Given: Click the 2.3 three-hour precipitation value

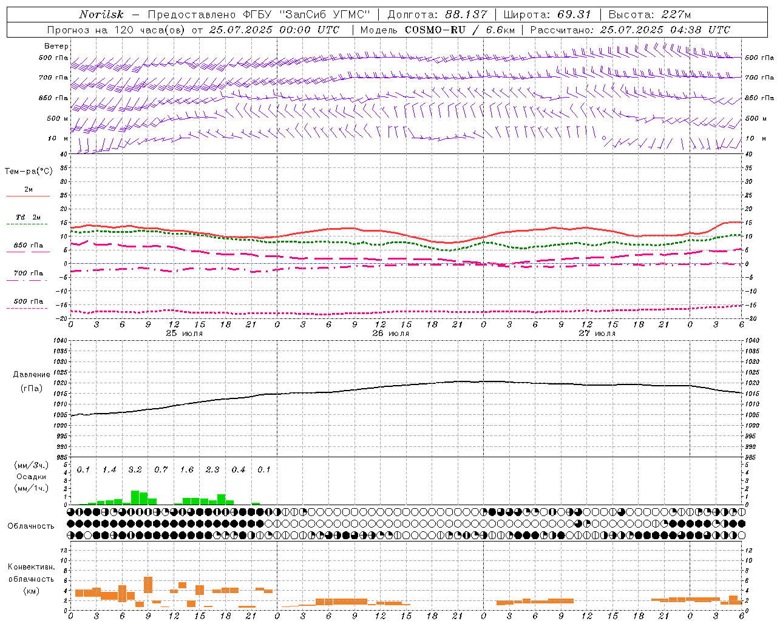Looking at the screenshot, I should 212,469.
